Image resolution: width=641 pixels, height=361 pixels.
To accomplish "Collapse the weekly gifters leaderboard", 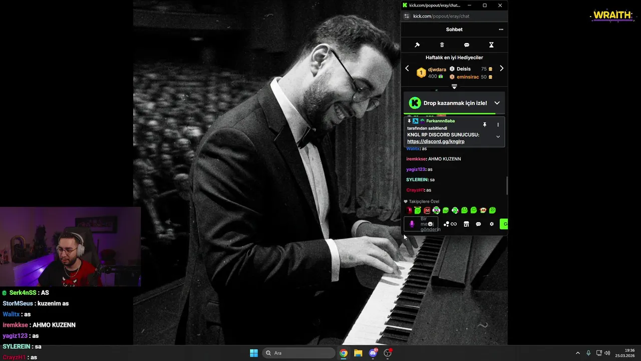I will [454, 86].
